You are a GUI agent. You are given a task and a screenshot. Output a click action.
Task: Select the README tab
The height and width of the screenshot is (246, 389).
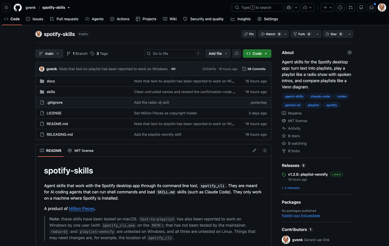coord(51,151)
